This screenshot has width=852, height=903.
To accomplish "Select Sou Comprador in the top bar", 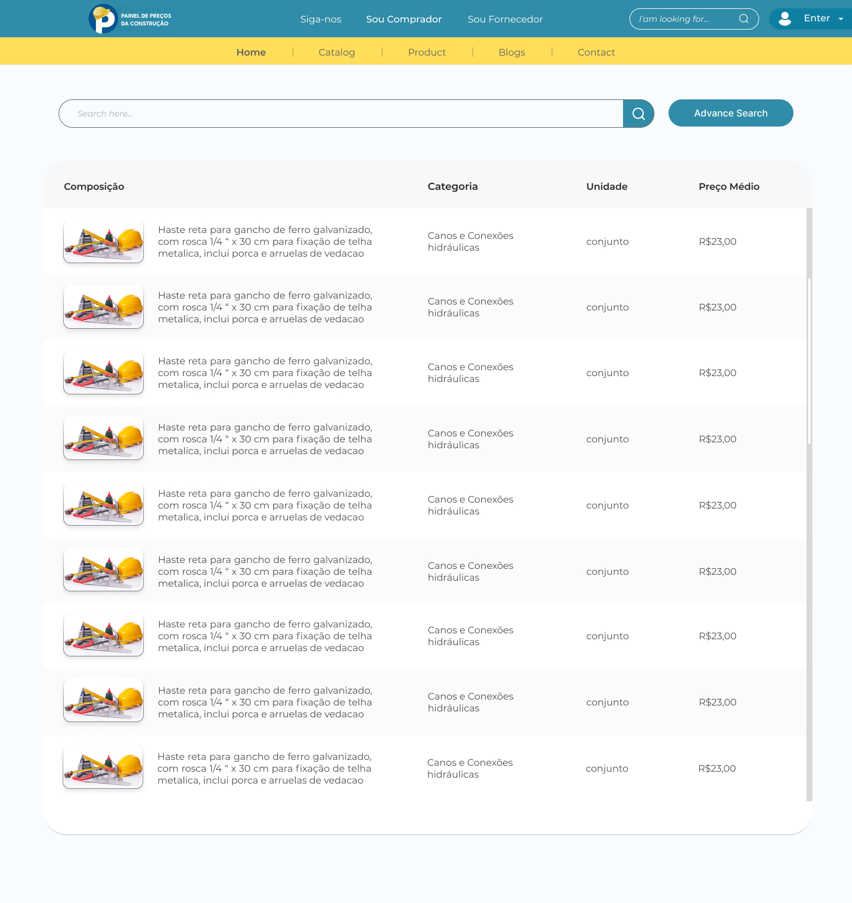I will click(x=404, y=19).
